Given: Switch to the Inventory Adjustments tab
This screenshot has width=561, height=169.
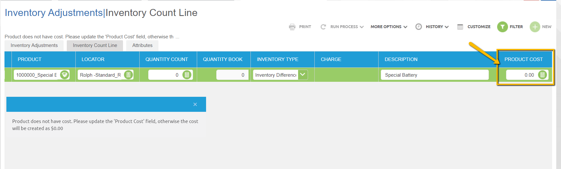Looking at the screenshot, I should [x=34, y=45].
